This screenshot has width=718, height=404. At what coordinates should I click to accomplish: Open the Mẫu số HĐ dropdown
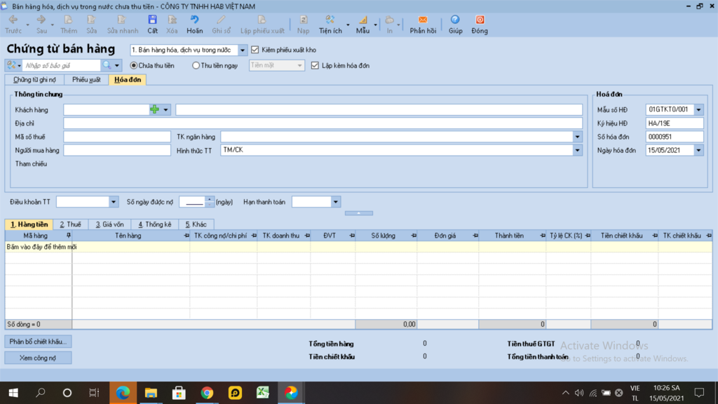tap(699, 109)
